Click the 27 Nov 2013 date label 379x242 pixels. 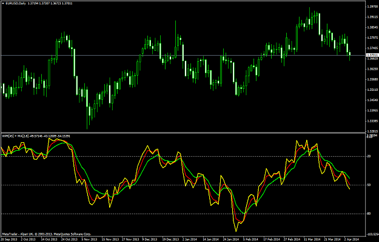pyautogui.click(x=129, y=240)
